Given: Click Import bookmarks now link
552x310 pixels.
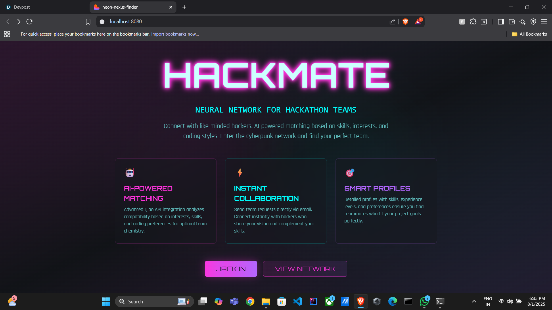Looking at the screenshot, I should [x=175, y=34].
